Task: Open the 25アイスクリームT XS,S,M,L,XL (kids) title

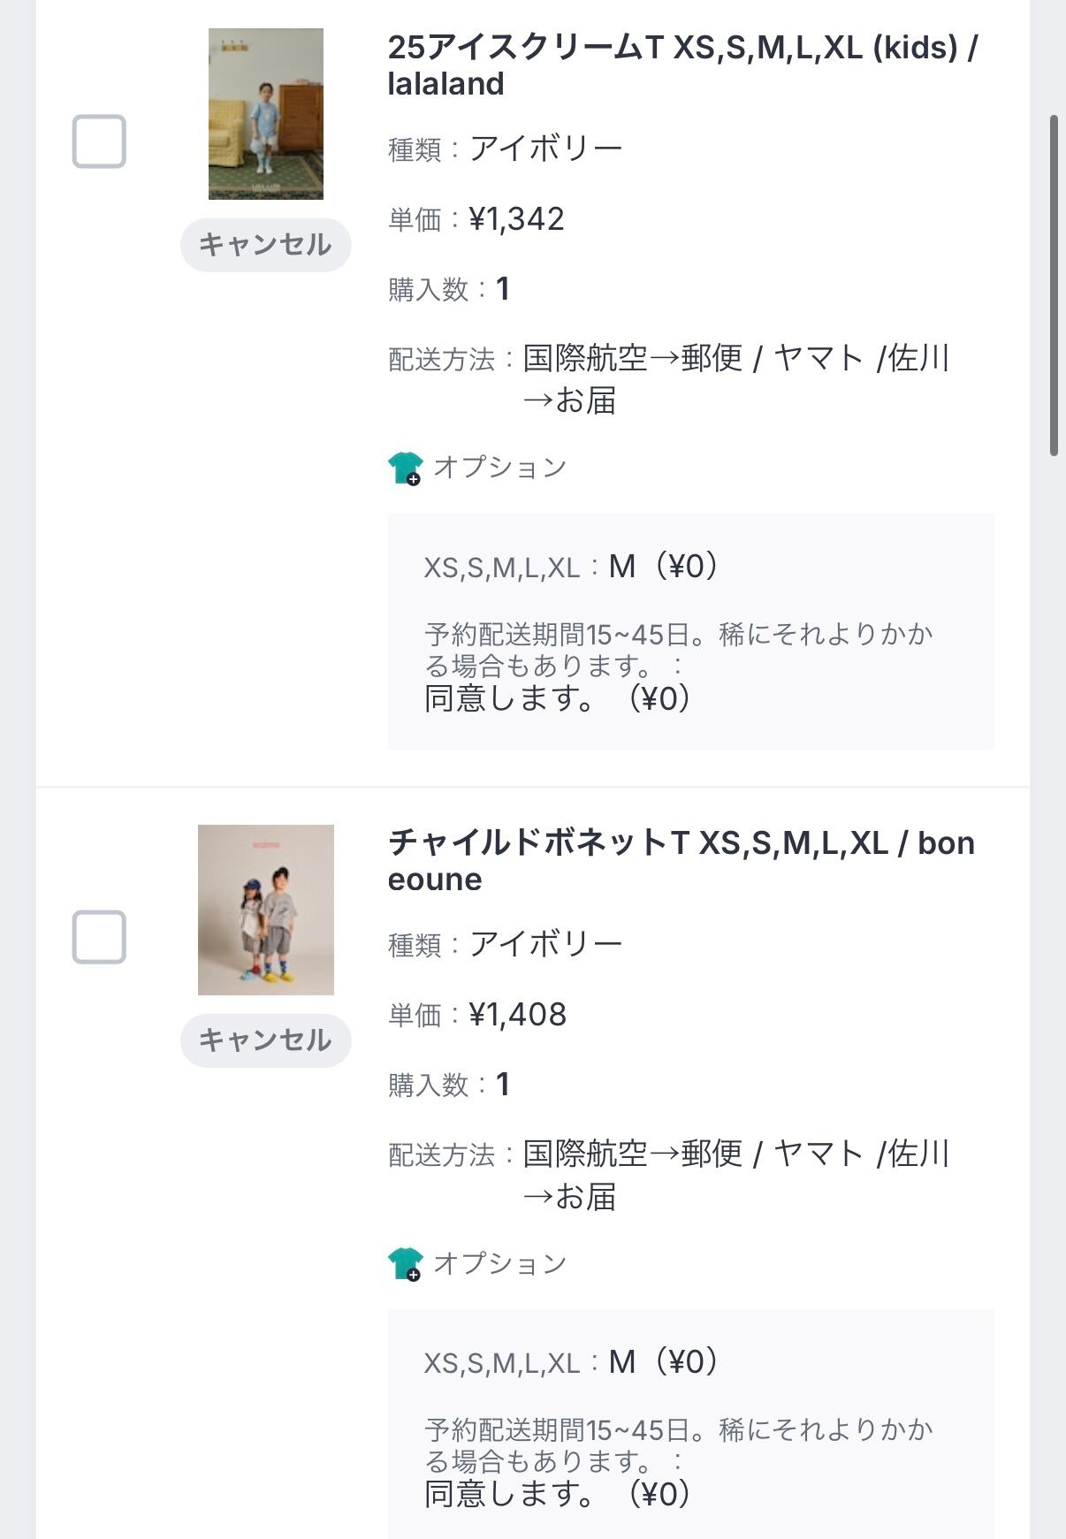Action: [681, 65]
